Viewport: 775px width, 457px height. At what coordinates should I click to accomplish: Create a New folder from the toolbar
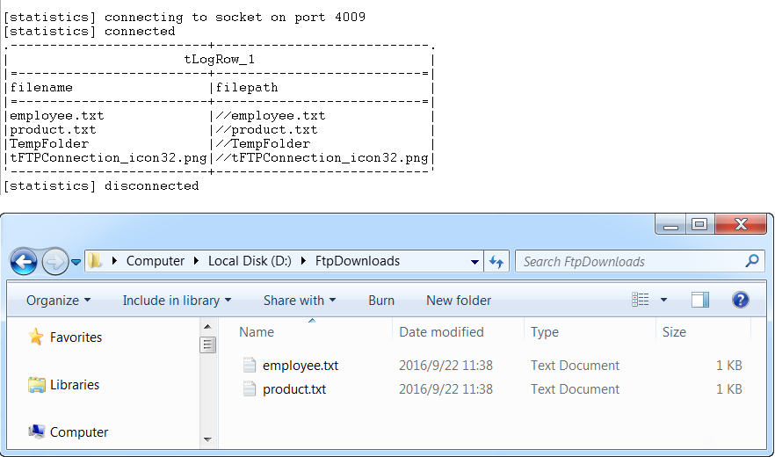[459, 301]
